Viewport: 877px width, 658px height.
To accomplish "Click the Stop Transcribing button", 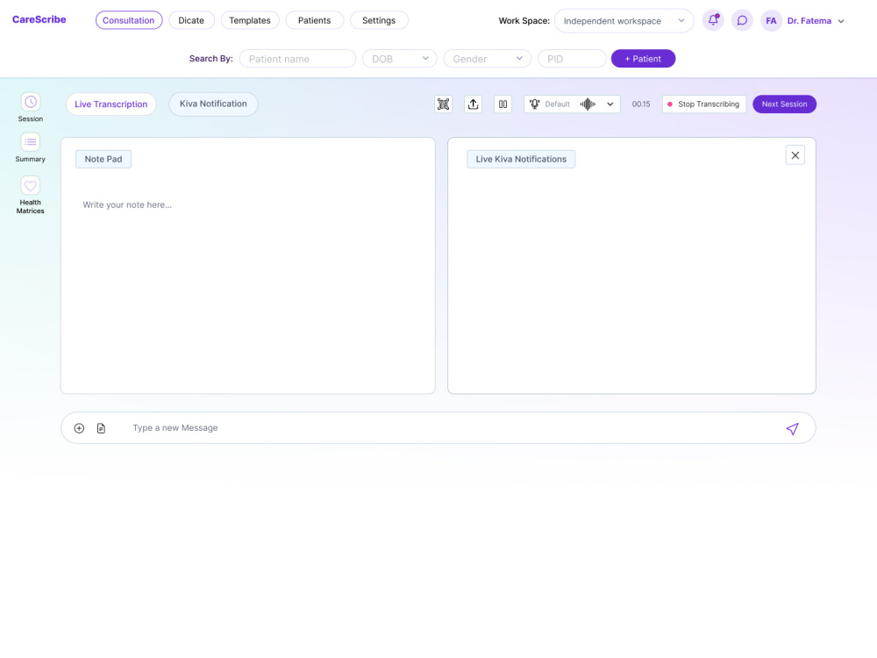I will pos(703,104).
